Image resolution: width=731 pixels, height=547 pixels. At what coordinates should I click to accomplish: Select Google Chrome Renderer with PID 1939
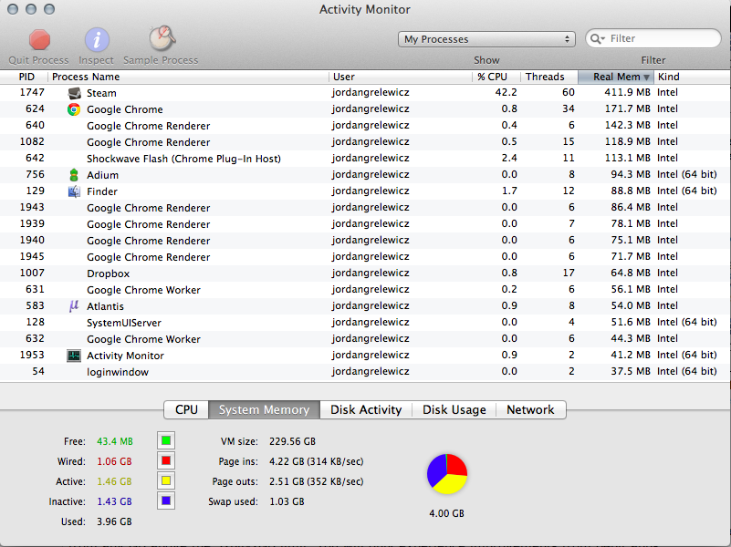pos(365,224)
